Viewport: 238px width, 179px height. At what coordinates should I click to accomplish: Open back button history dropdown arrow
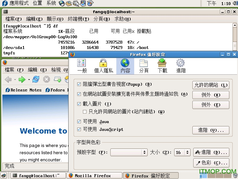15,79
